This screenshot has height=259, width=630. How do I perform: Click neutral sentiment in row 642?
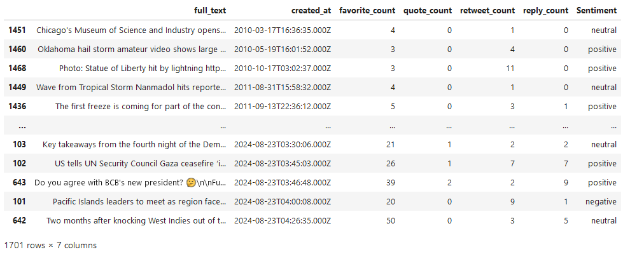point(603,220)
